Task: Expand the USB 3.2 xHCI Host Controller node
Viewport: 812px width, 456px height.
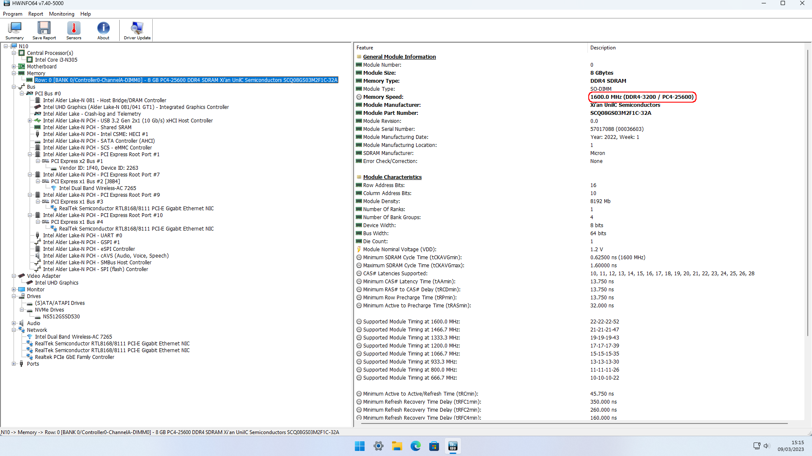Action: pos(30,121)
